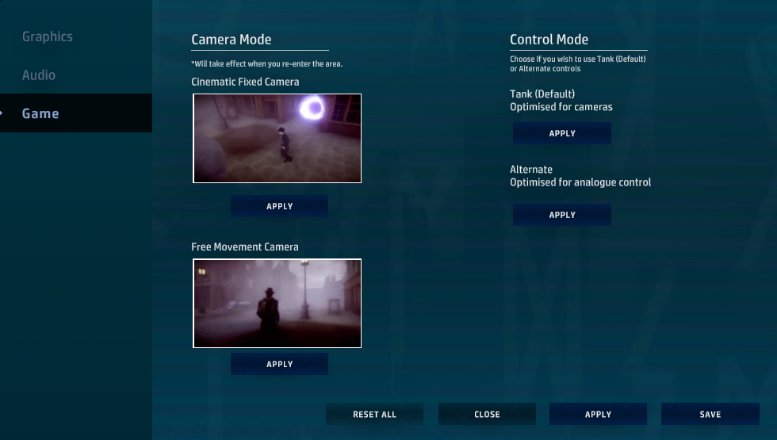The image size is (777, 440).
Task: Select the Game settings tab
Action: [76, 113]
